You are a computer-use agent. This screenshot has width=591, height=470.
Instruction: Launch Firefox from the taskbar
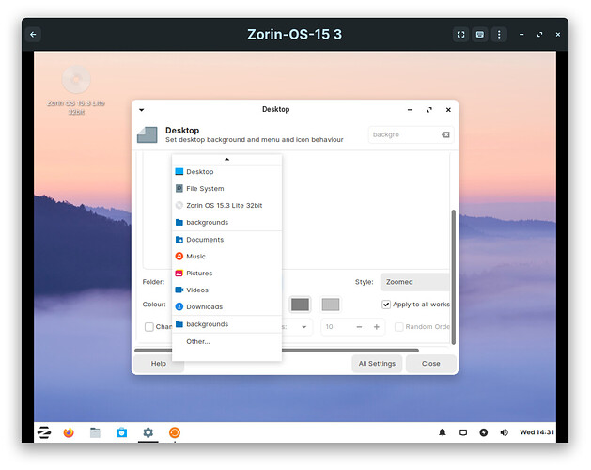tap(69, 432)
